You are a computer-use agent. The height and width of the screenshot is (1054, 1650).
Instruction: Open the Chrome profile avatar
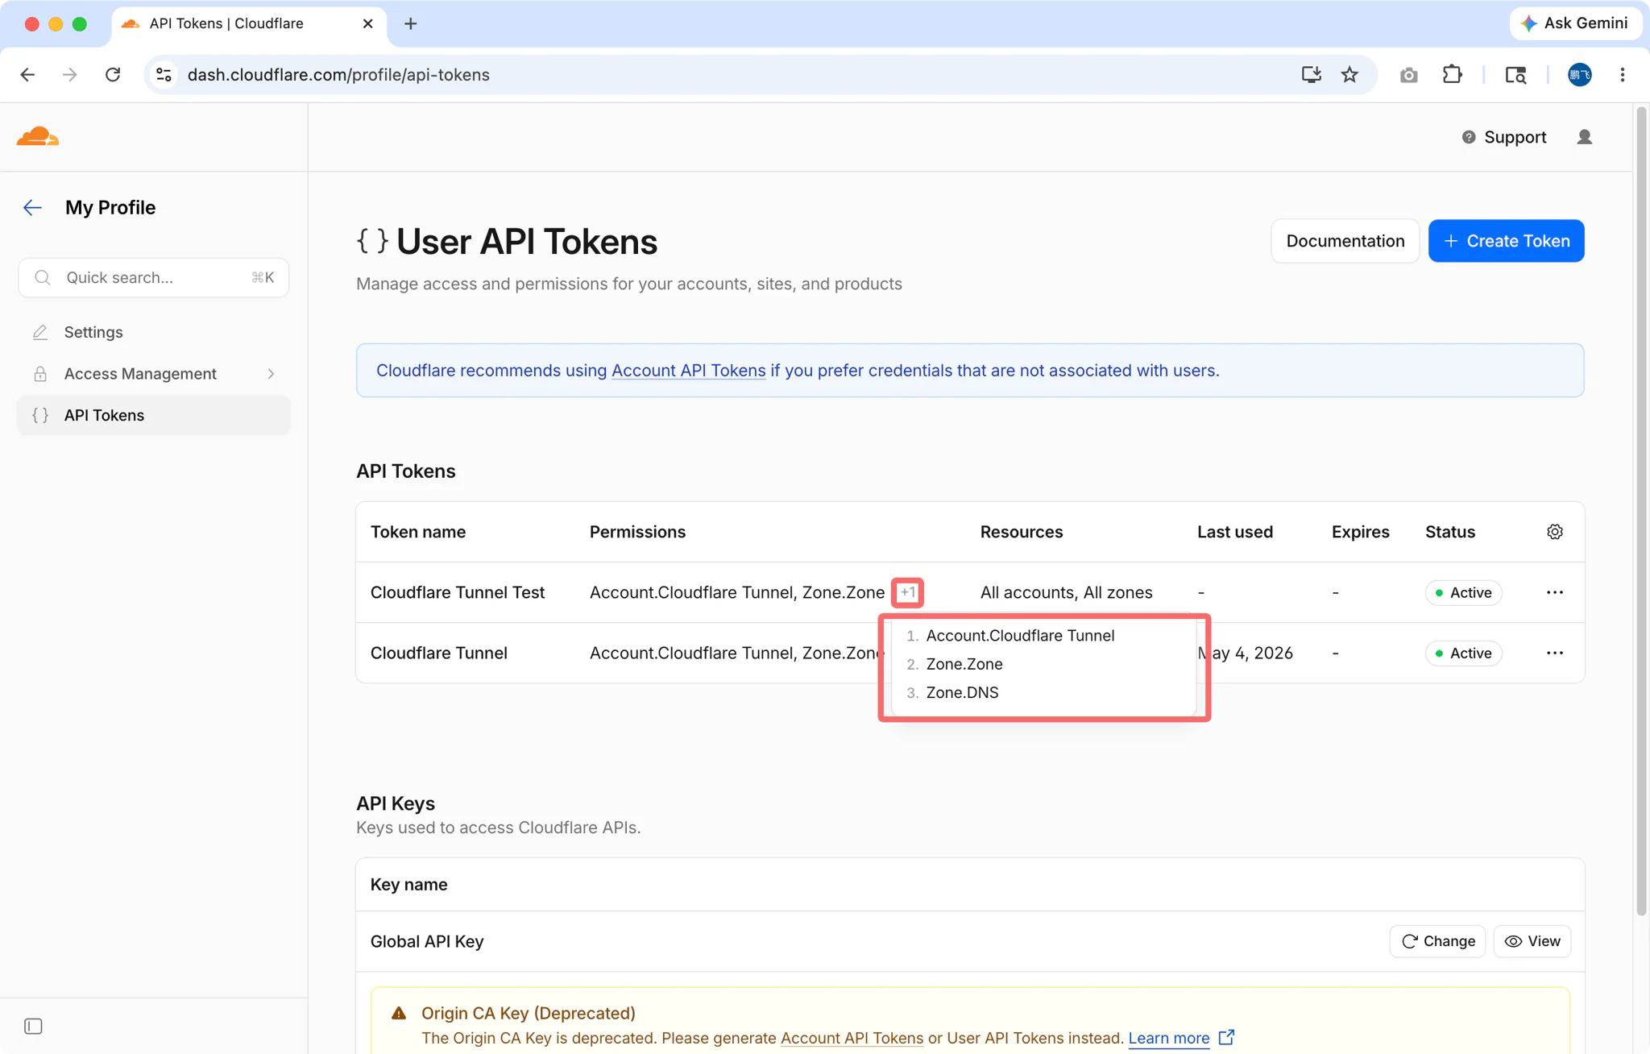(1579, 75)
